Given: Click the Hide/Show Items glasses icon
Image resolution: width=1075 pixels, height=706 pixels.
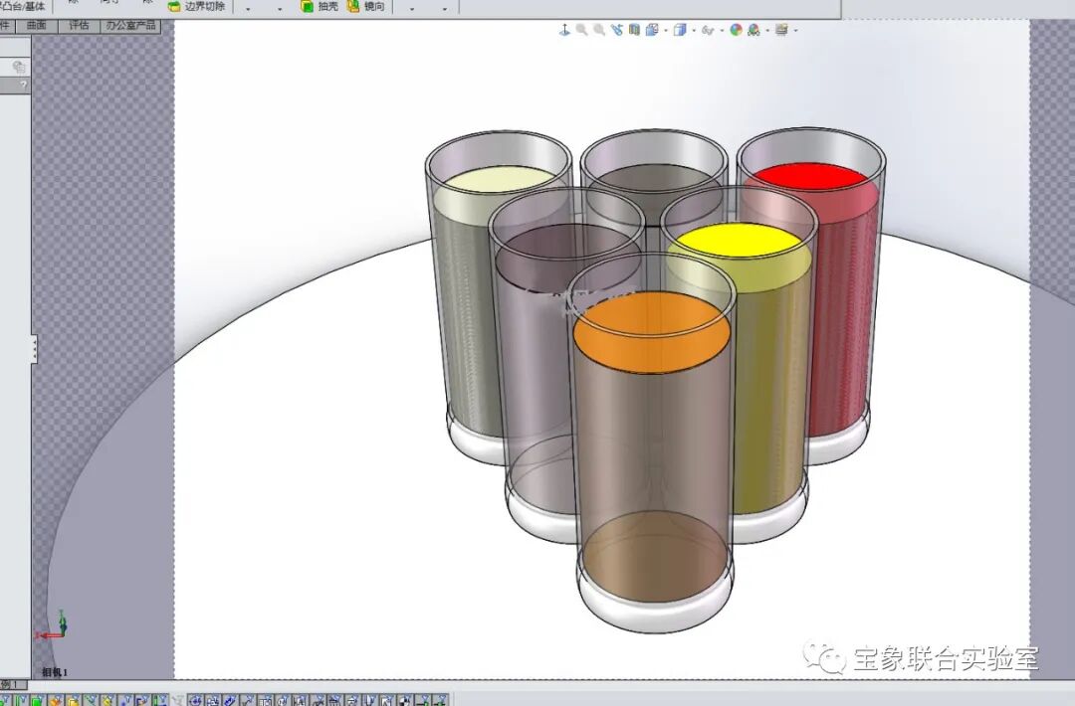Looking at the screenshot, I should click(x=708, y=30).
